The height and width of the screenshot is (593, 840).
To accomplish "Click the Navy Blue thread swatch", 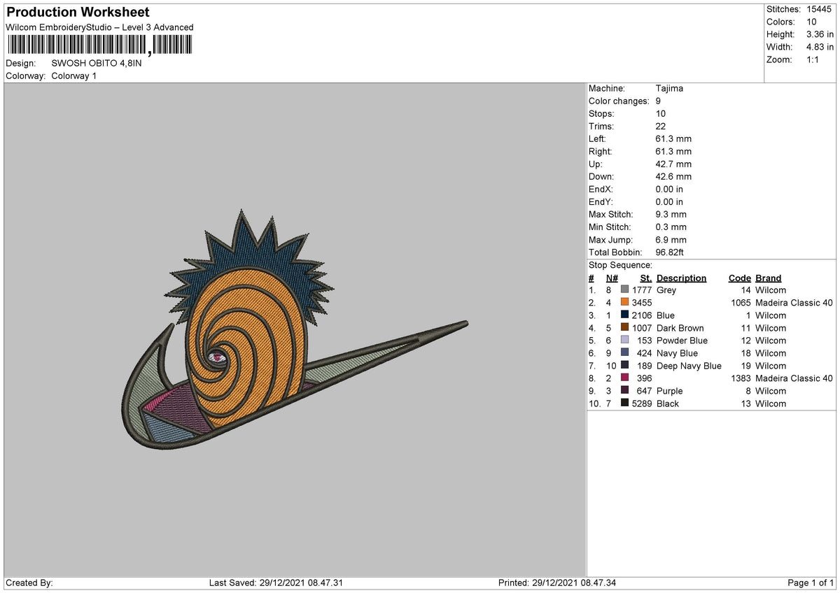I will [624, 352].
